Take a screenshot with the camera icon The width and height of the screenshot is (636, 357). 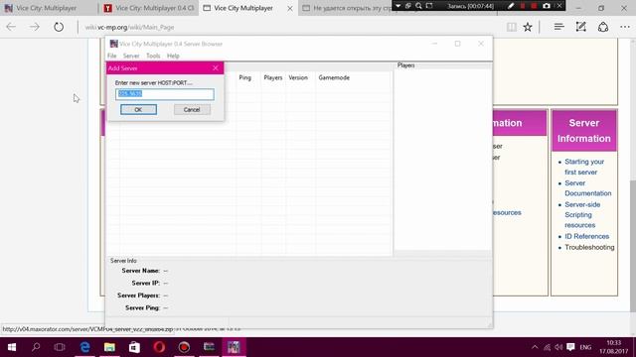pos(547,6)
